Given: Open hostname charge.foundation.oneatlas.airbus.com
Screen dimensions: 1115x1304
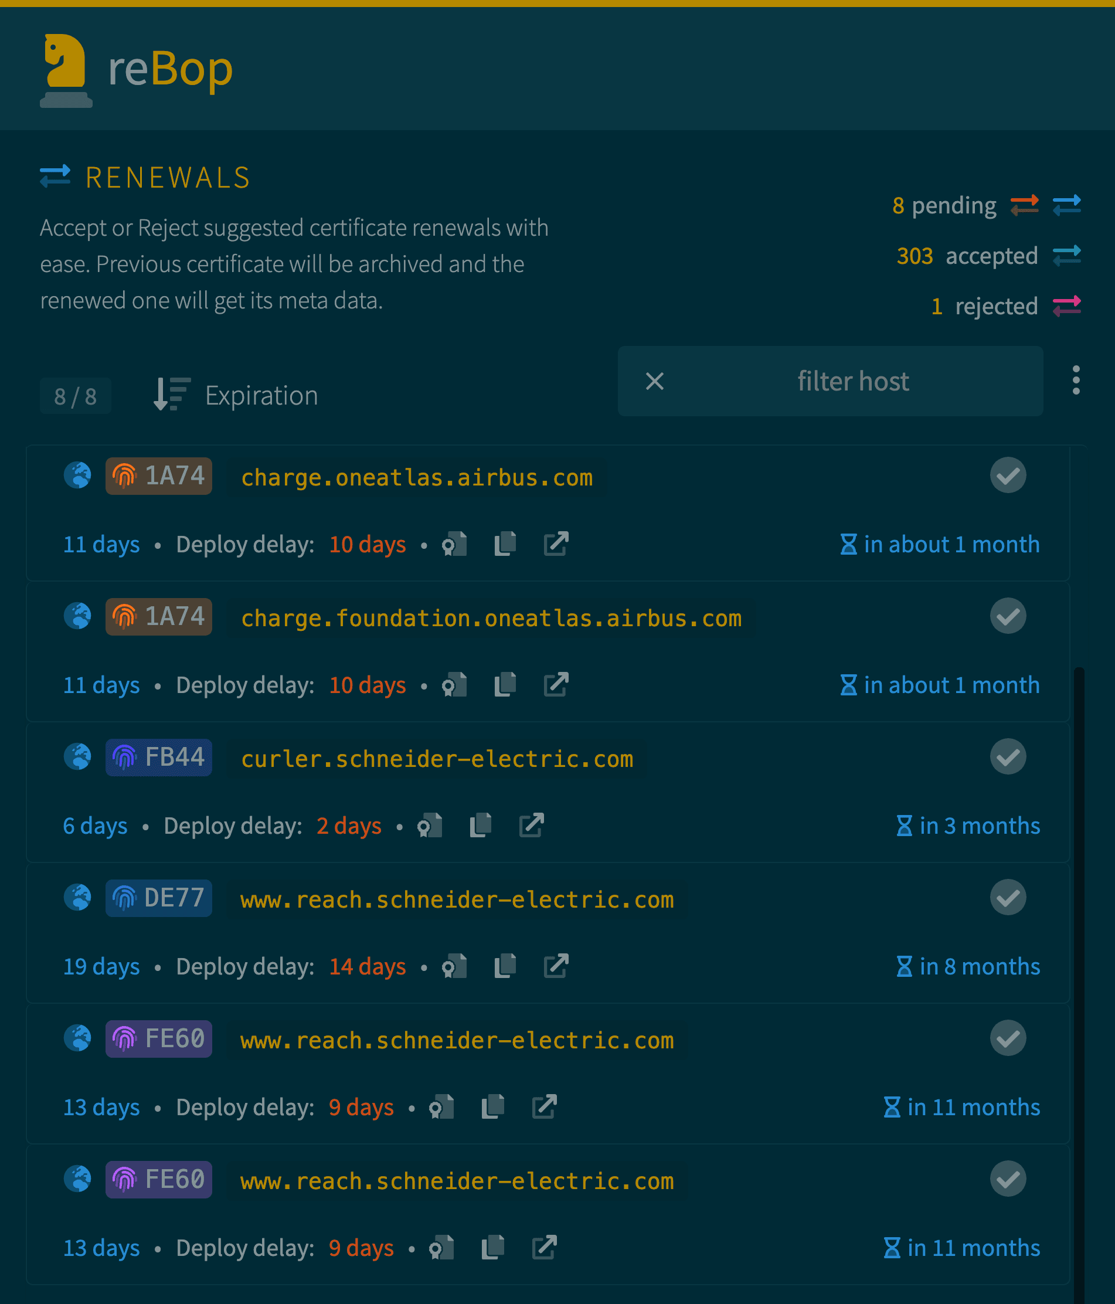Looking at the screenshot, I should coord(491,618).
